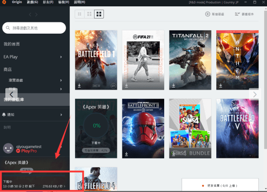This screenshot has width=267, height=192.
Task: Open the Apex 英雄 download queue title
Action: pos(17,163)
